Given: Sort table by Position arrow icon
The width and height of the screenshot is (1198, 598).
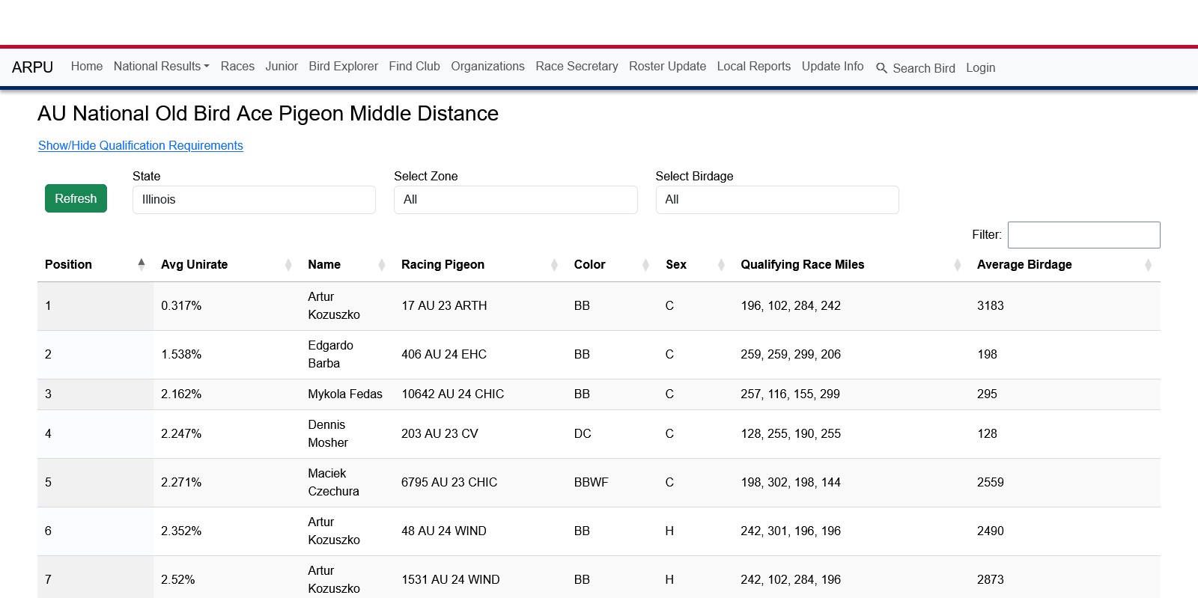Looking at the screenshot, I should point(141,264).
